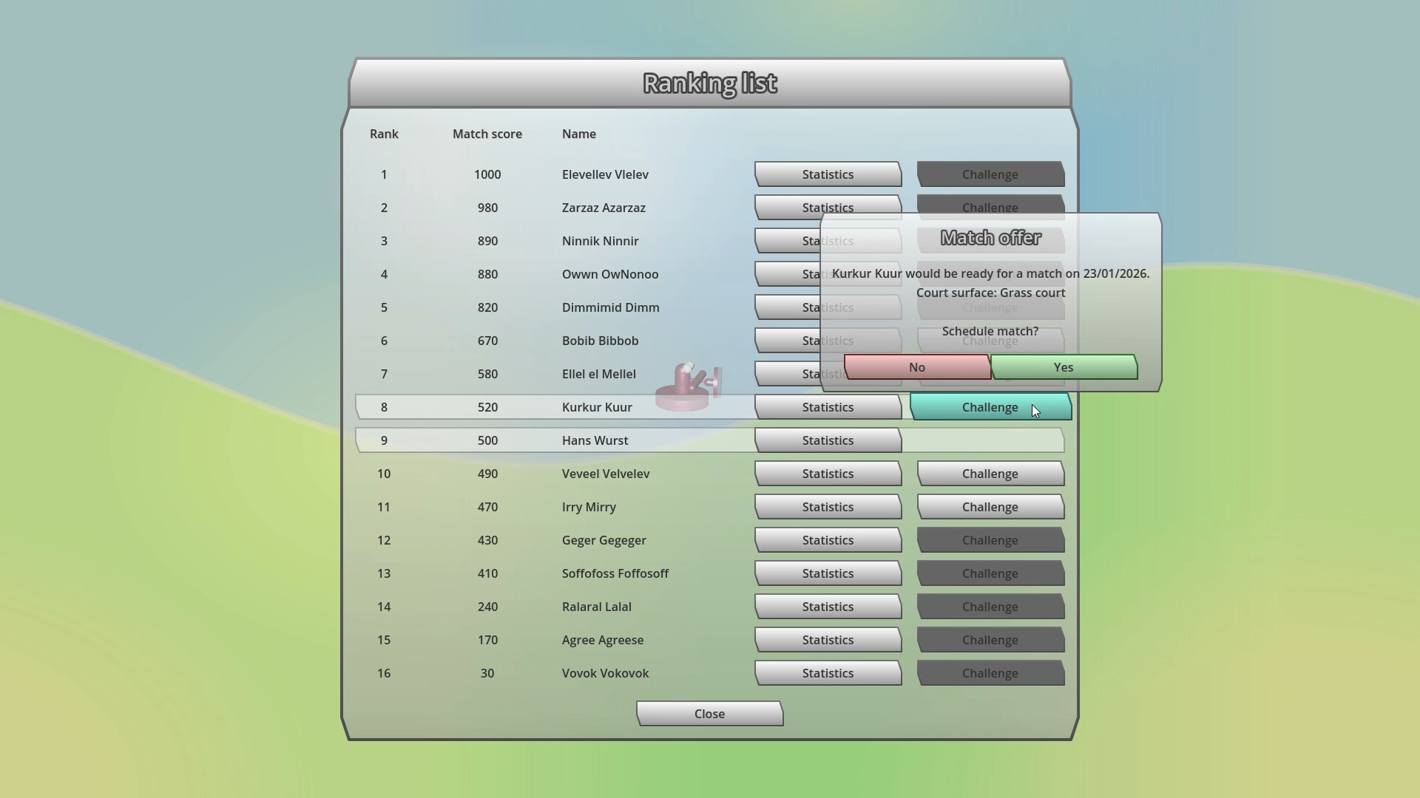This screenshot has width=1420, height=798.
Task: Challenge Geger Gegeger
Action: tap(990, 540)
